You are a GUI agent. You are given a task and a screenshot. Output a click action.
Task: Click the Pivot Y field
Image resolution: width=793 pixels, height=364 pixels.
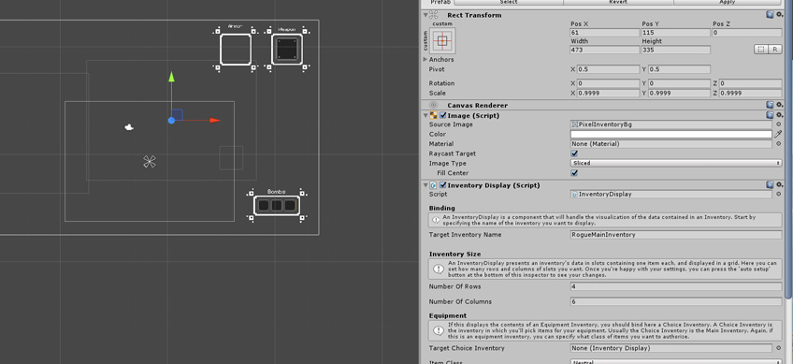pyautogui.click(x=679, y=69)
